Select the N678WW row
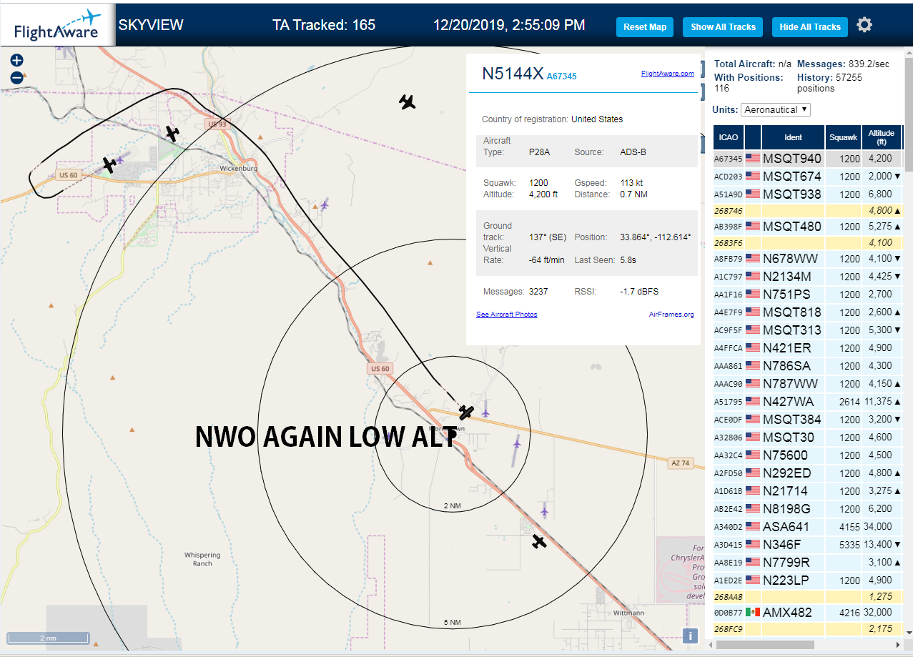Screen dimensions: 913x657 tap(807, 259)
